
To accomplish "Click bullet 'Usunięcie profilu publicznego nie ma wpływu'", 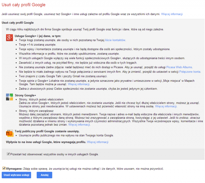I will pos(66,136).
